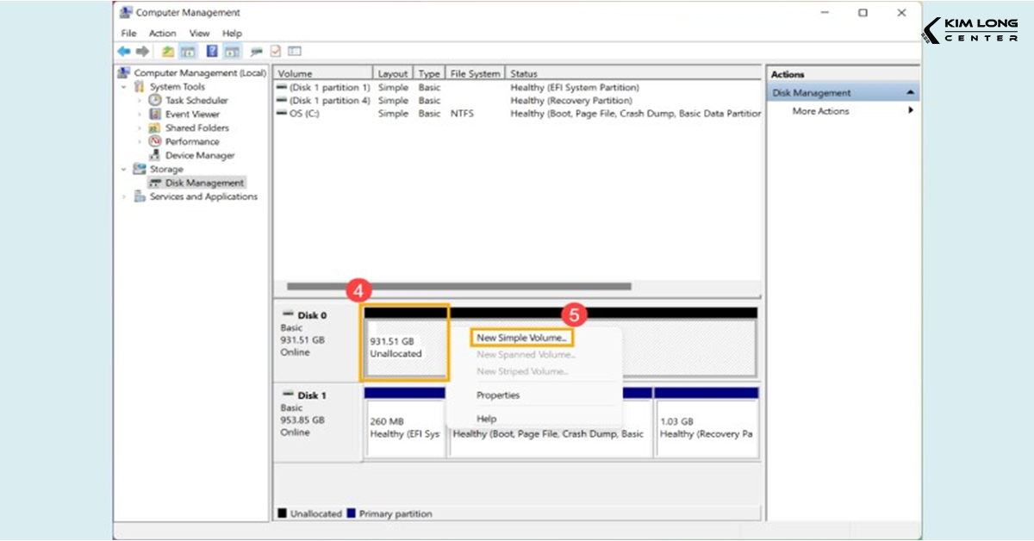Click the Device Manager icon
1034x541 pixels.
click(x=155, y=156)
